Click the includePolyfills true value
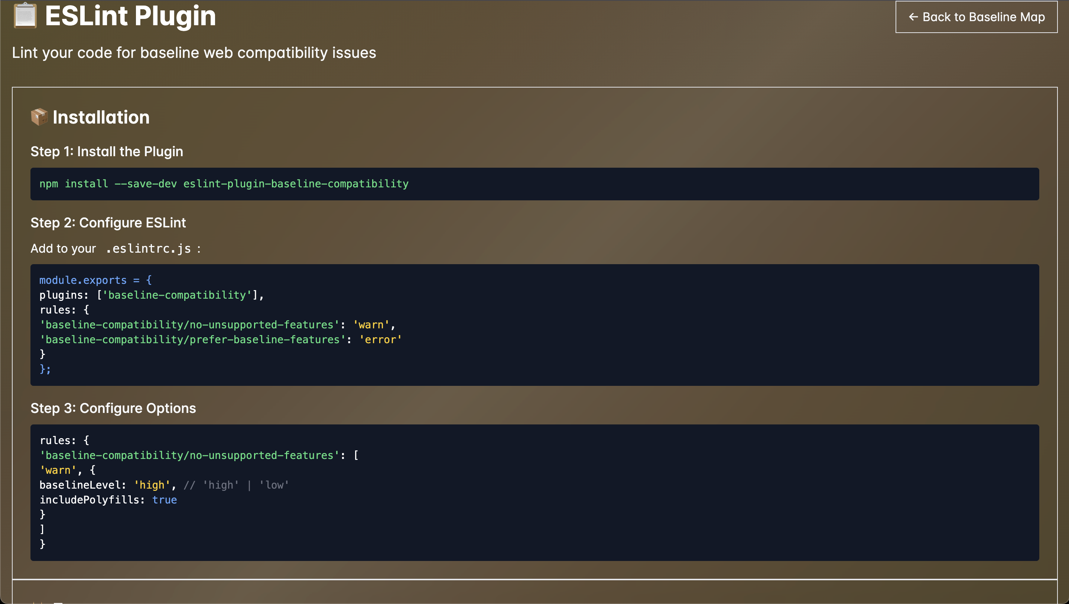Viewport: 1069px width, 604px height. pyautogui.click(x=165, y=500)
